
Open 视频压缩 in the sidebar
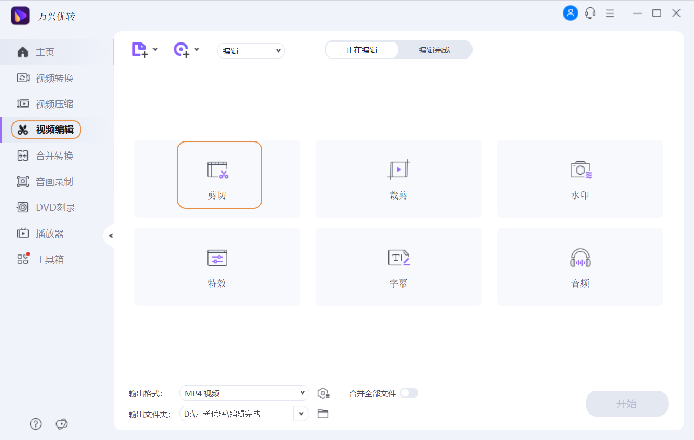57,104
